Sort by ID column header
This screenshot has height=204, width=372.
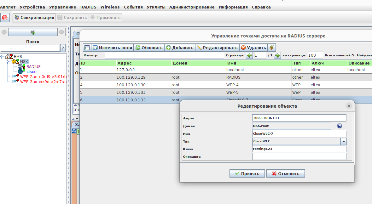click(98, 63)
